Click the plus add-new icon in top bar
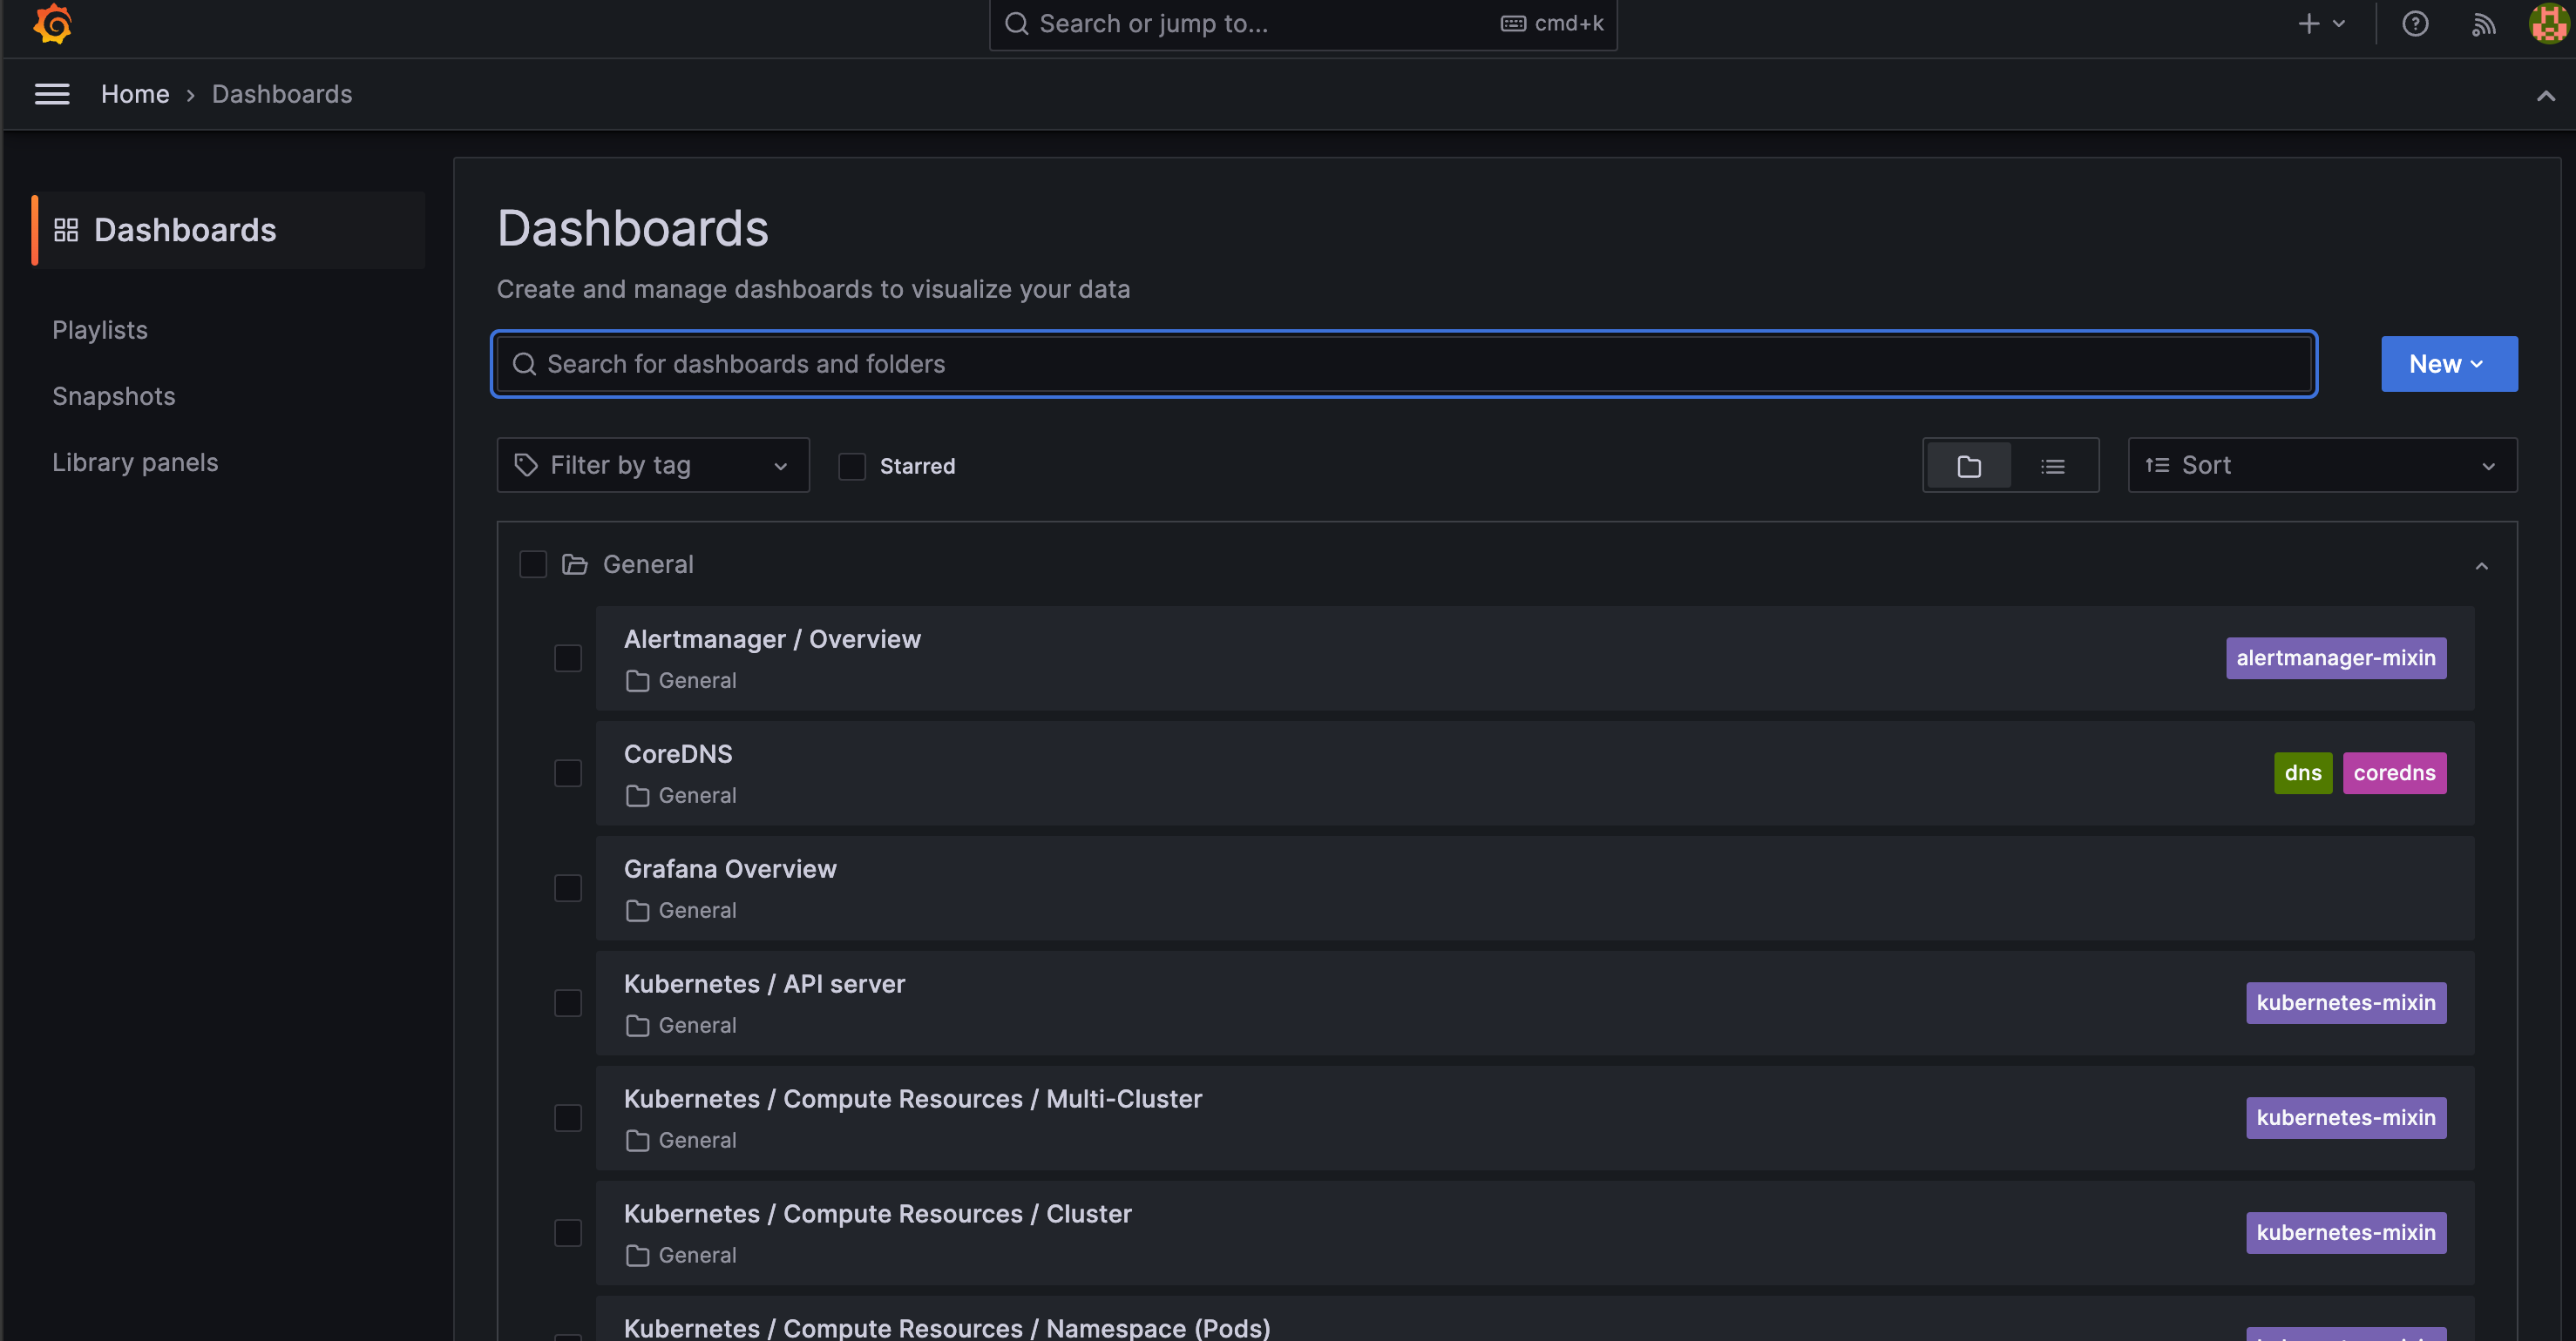Image resolution: width=2576 pixels, height=1341 pixels. [x=2308, y=23]
